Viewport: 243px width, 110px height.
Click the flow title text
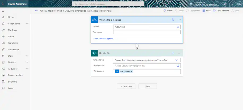[x=76, y=11]
